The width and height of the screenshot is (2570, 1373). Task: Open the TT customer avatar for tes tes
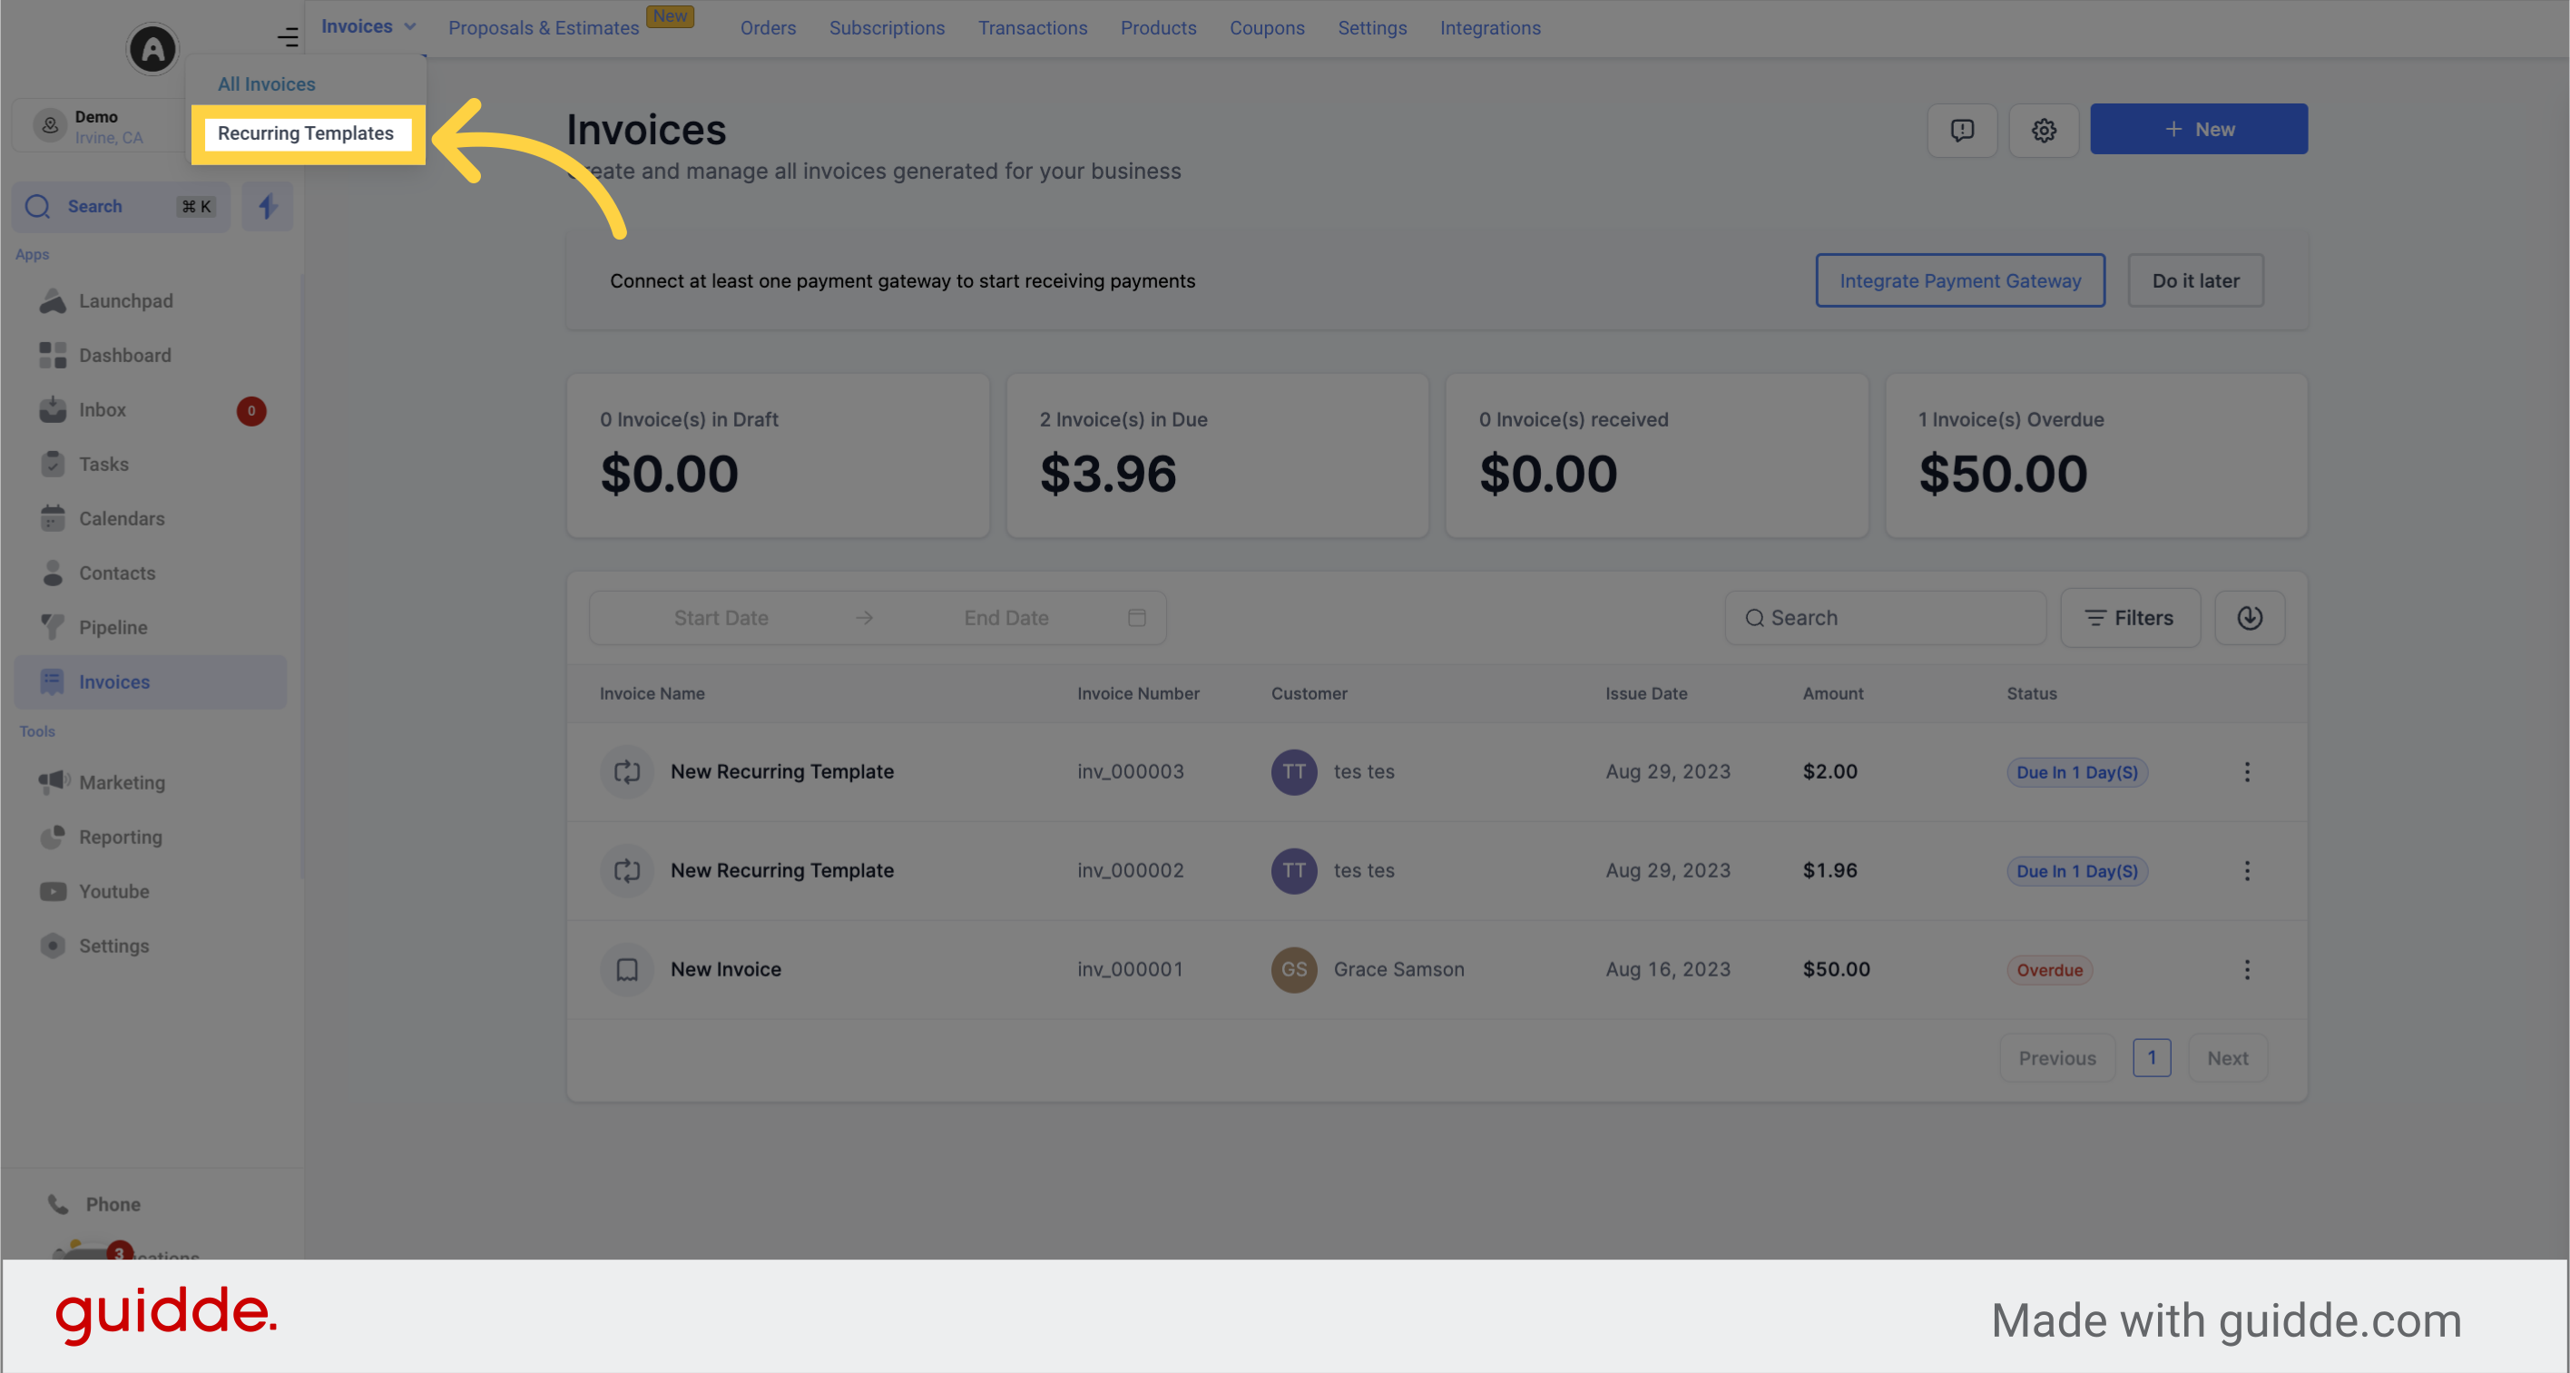(1294, 771)
